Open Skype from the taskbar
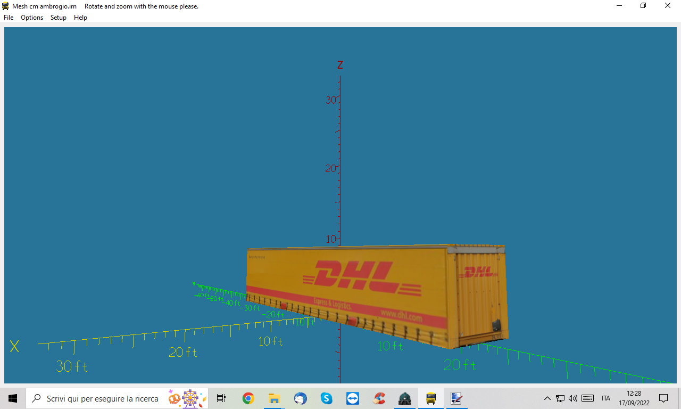Viewport: 681px width, 409px height. (327, 398)
